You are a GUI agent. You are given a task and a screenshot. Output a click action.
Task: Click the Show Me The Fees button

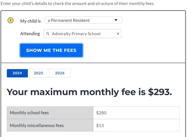51,50
